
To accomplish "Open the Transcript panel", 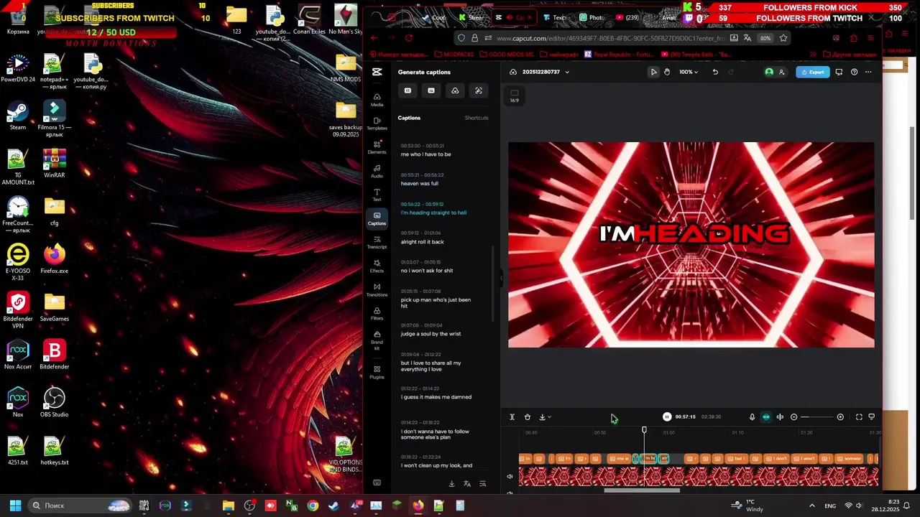I will 377,242.
